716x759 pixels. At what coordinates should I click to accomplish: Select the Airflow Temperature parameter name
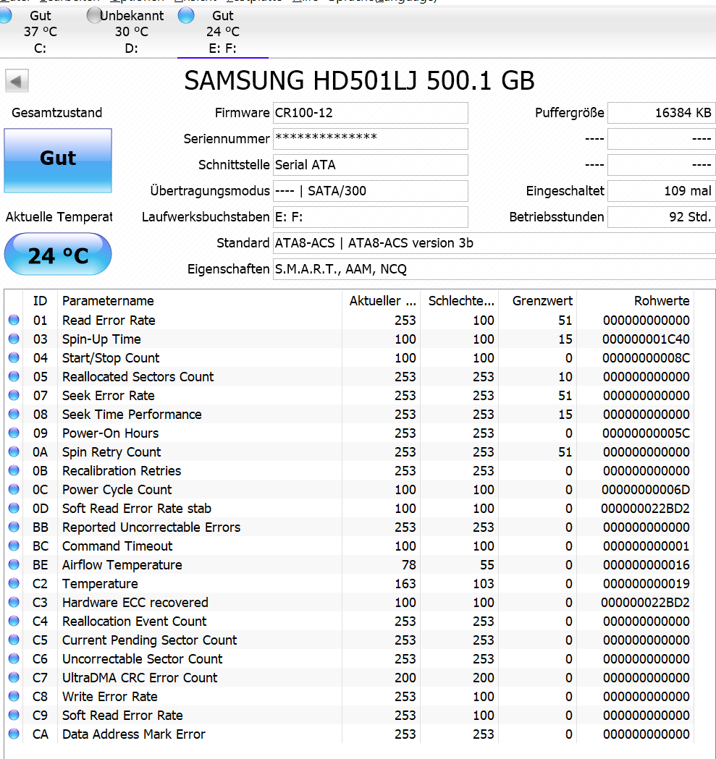pyautogui.click(x=122, y=565)
